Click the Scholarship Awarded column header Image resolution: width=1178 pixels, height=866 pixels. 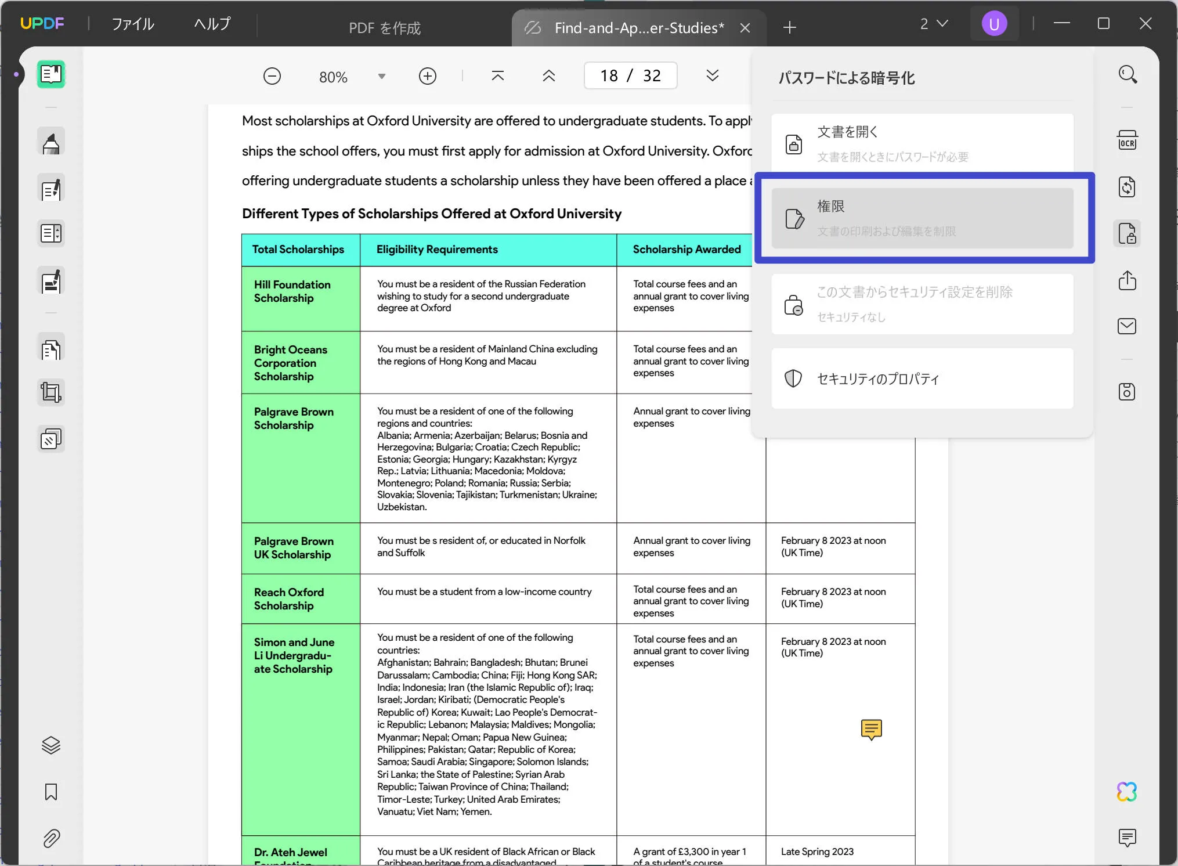pos(686,250)
